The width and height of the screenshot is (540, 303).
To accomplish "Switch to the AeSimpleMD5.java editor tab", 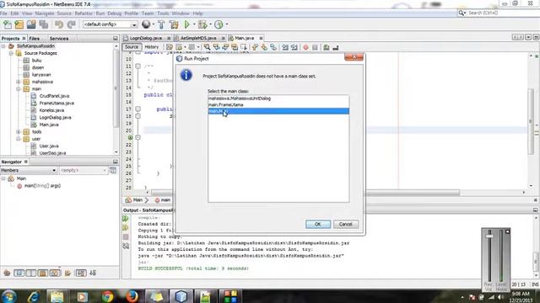I will [198, 38].
